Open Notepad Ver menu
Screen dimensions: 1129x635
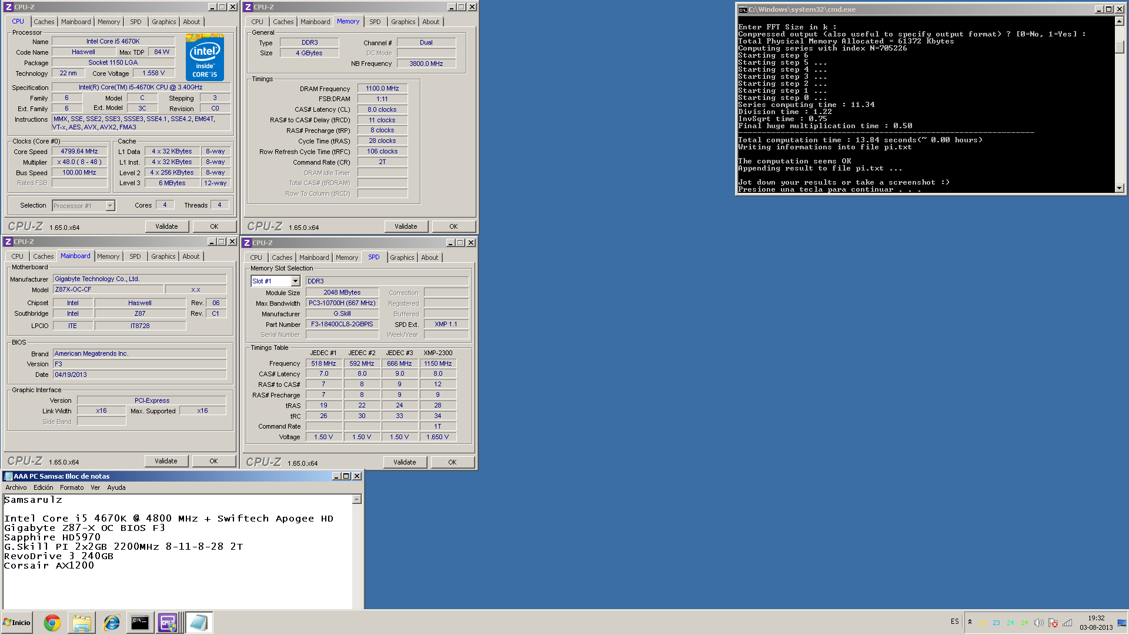click(x=95, y=487)
